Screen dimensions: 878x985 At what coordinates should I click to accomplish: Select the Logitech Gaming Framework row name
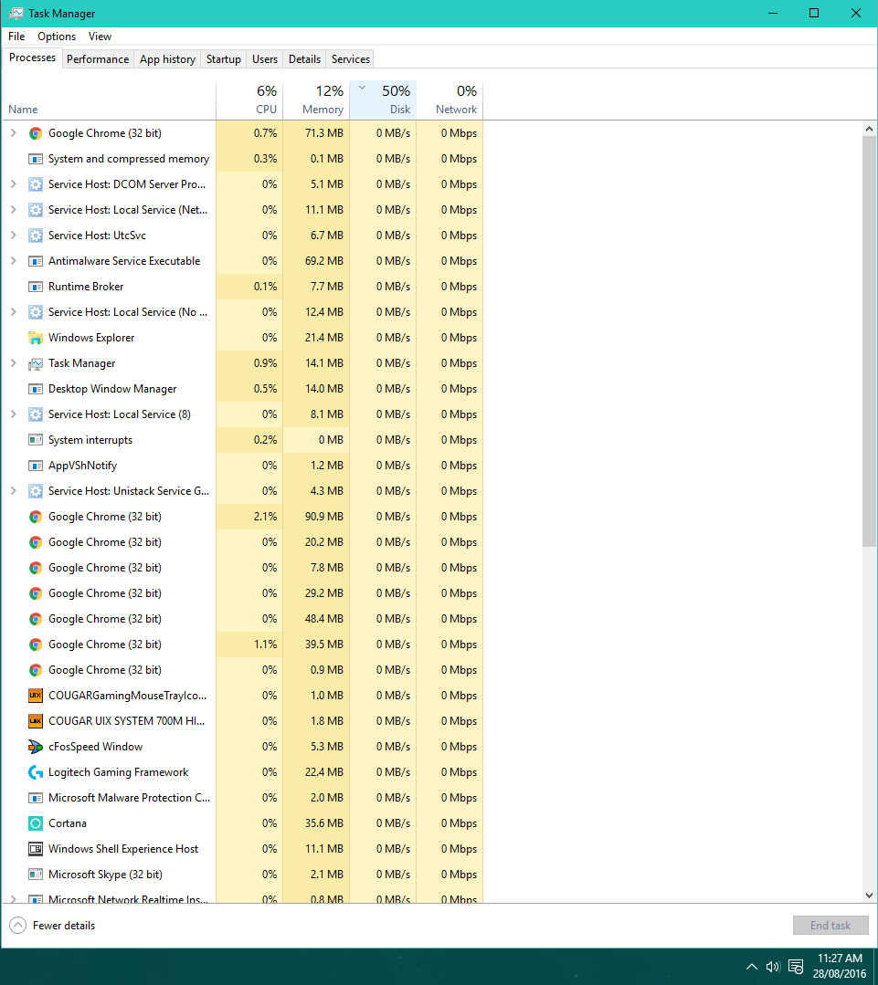pos(118,772)
